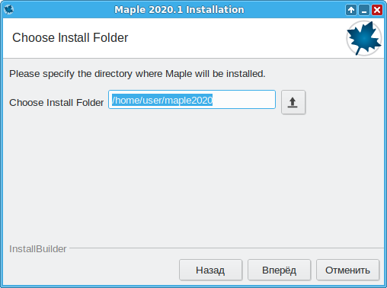The height and width of the screenshot is (288, 387).
Task: Open window menu via title bar Maple icon
Action: pyautogui.click(x=9, y=10)
